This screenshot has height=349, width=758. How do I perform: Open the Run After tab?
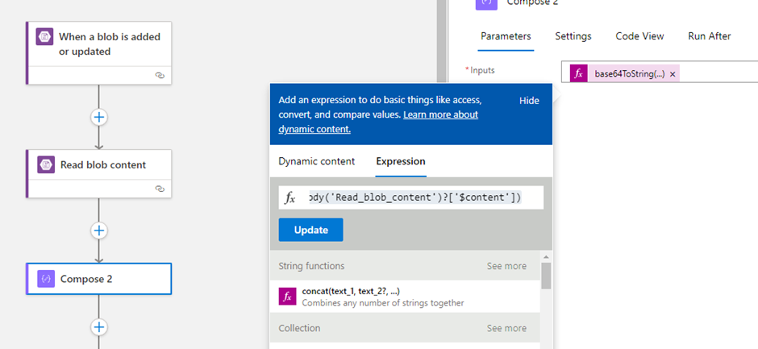[709, 36]
